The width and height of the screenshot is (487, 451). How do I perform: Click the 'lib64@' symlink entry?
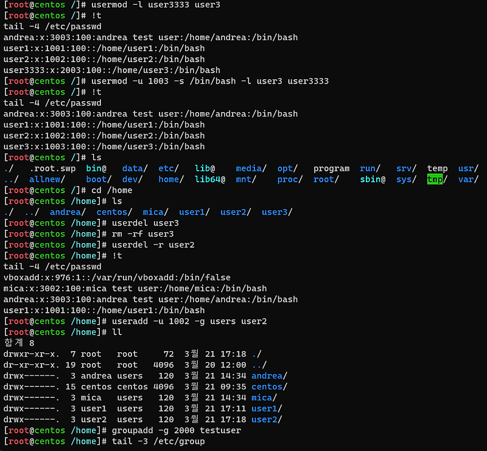point(210,179)
